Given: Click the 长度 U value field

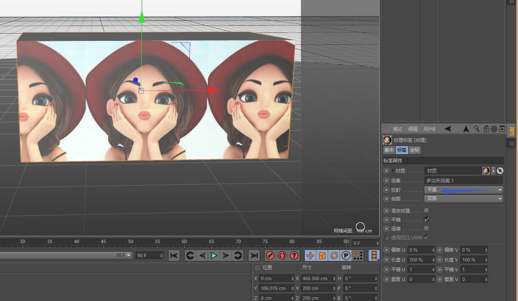Looking at the screenshot, I should click(x=421, y=260).
